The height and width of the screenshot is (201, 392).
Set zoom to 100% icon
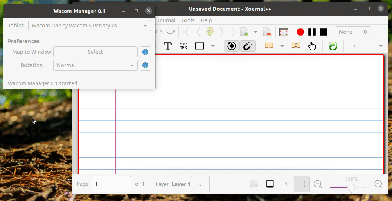(286, 184)
